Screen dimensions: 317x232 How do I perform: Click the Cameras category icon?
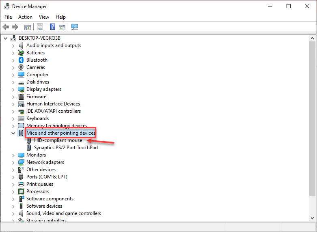click(x=21, y=67)
